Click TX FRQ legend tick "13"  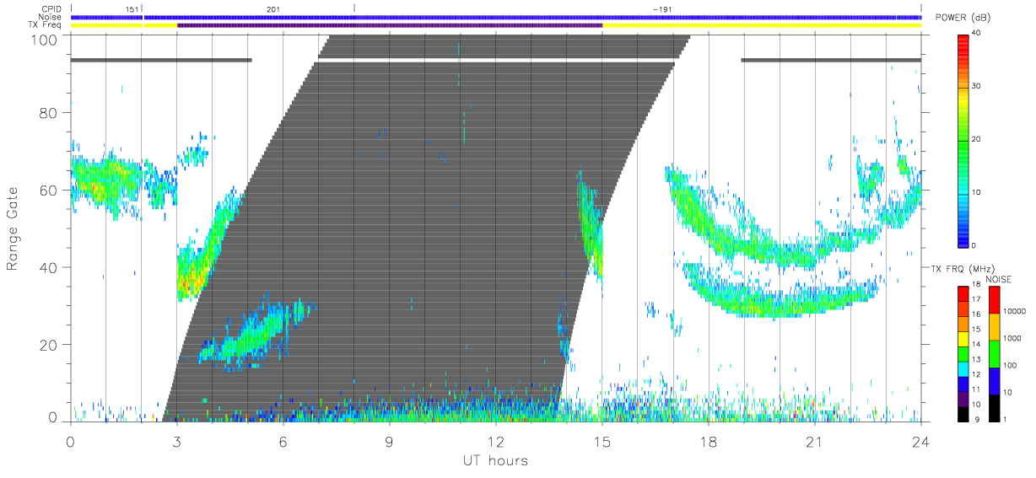point(977,360)
